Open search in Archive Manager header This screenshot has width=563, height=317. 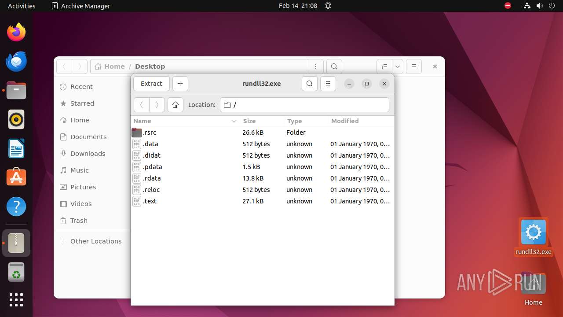[x=310, y=84]
